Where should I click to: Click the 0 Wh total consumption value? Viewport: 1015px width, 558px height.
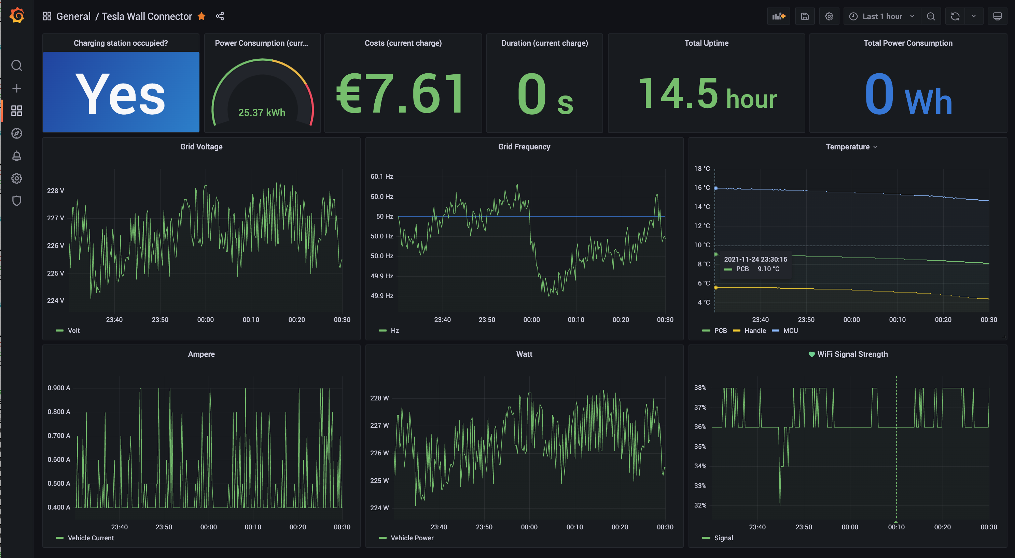pos(908,94)
